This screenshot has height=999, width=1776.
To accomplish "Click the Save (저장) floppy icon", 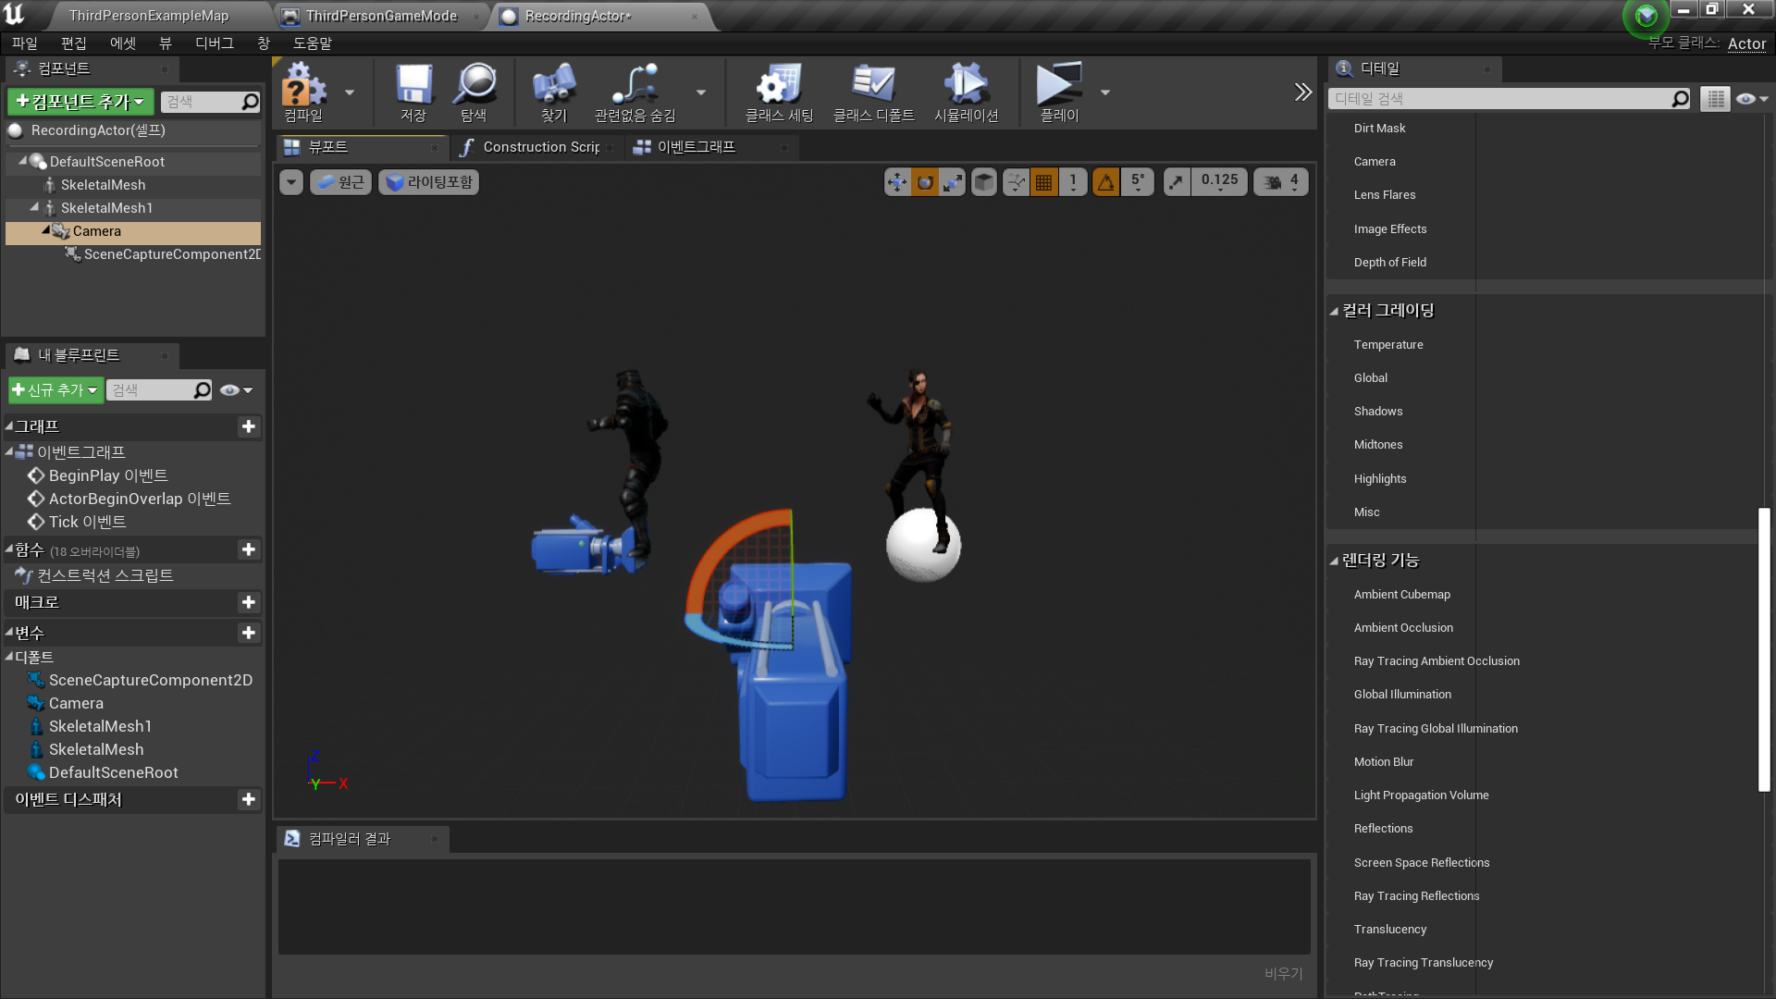I will pos(413,92).
